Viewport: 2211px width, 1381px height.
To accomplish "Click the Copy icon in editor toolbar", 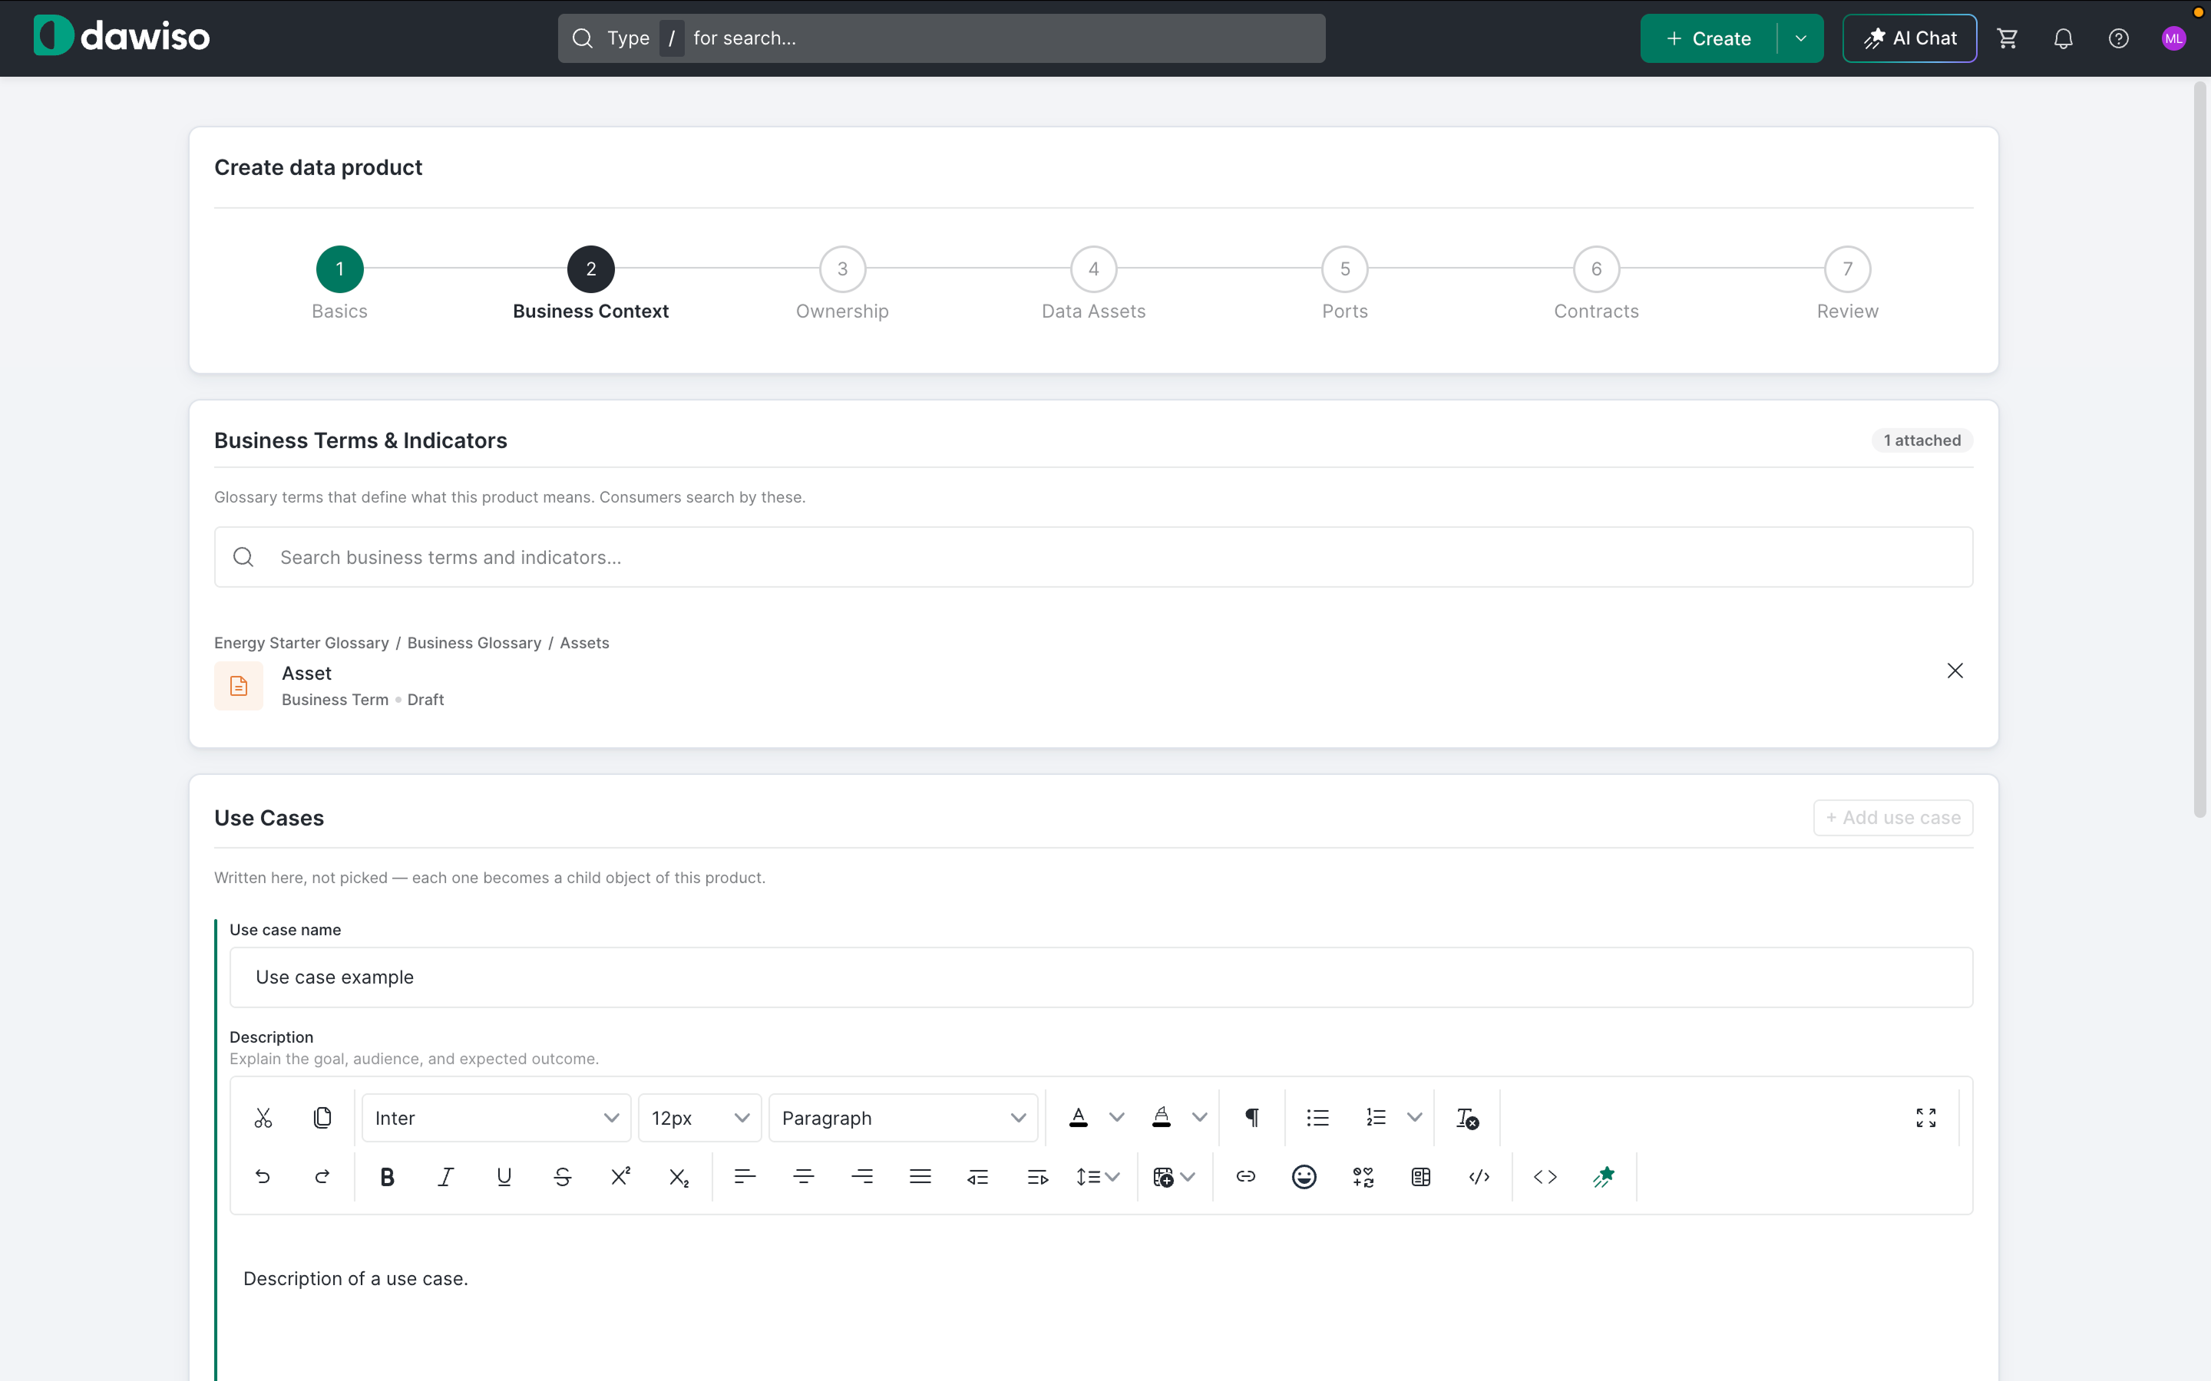I will 322,1118.
